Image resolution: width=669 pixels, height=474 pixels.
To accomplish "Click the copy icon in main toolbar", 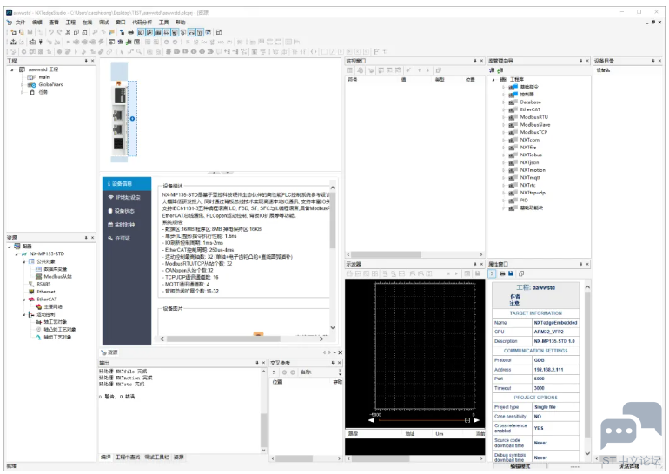I will 76,32.
